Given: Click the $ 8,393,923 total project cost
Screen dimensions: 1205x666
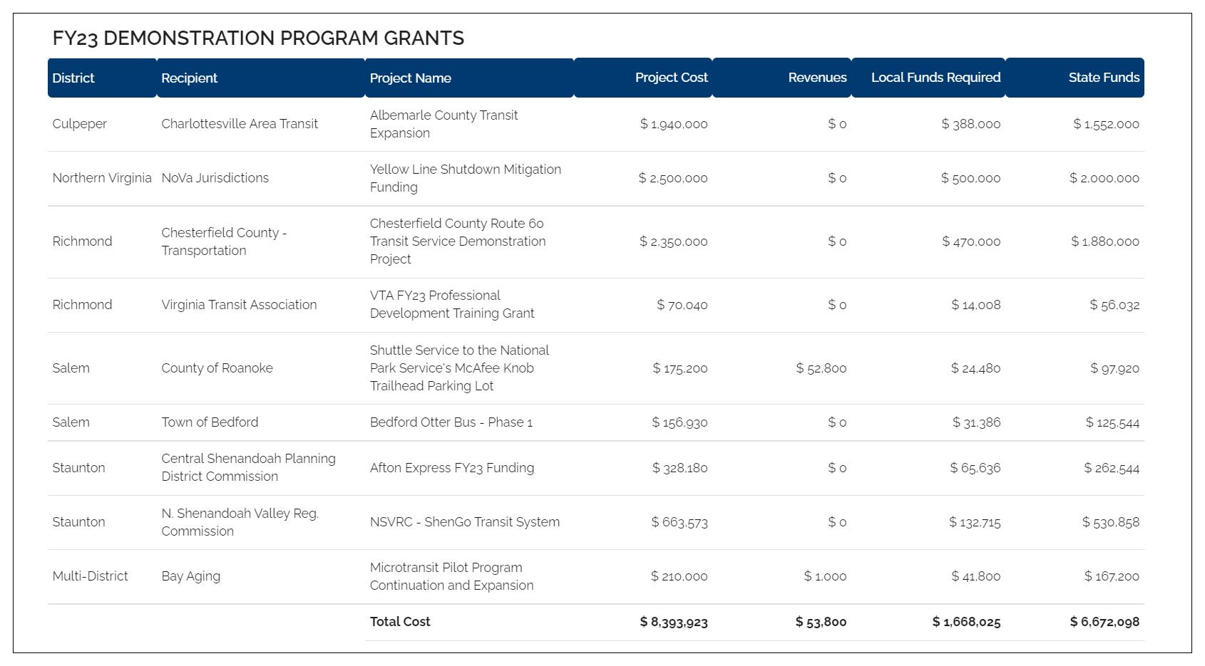Looking at the screenshot, I should pos(674,622).
